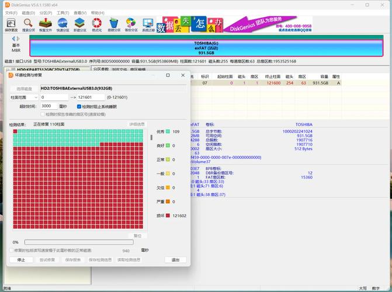
Task: Click the end cylinder field showing 121601
Action: [x=91, y=98]
